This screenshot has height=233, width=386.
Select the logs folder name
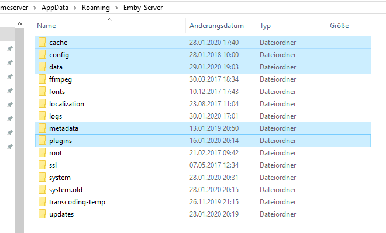coord(56,117)
